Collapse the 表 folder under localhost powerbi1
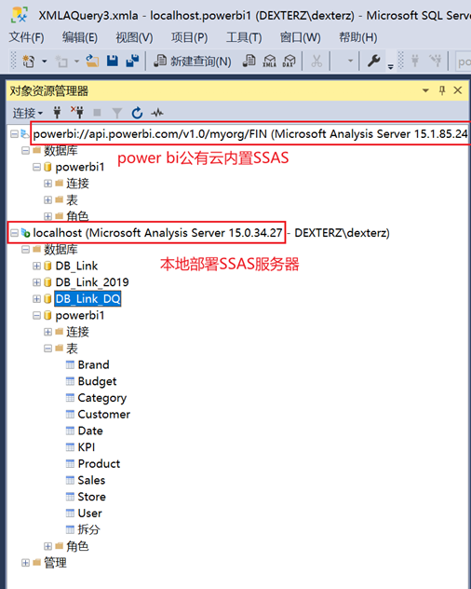The height and width of the screenshot is (589, 471). point(47,349)
